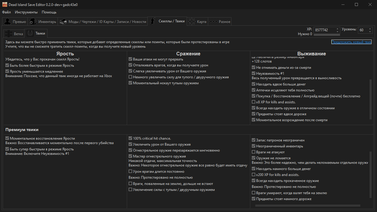Click the Разное three-dots icon

tap(213, 21)
